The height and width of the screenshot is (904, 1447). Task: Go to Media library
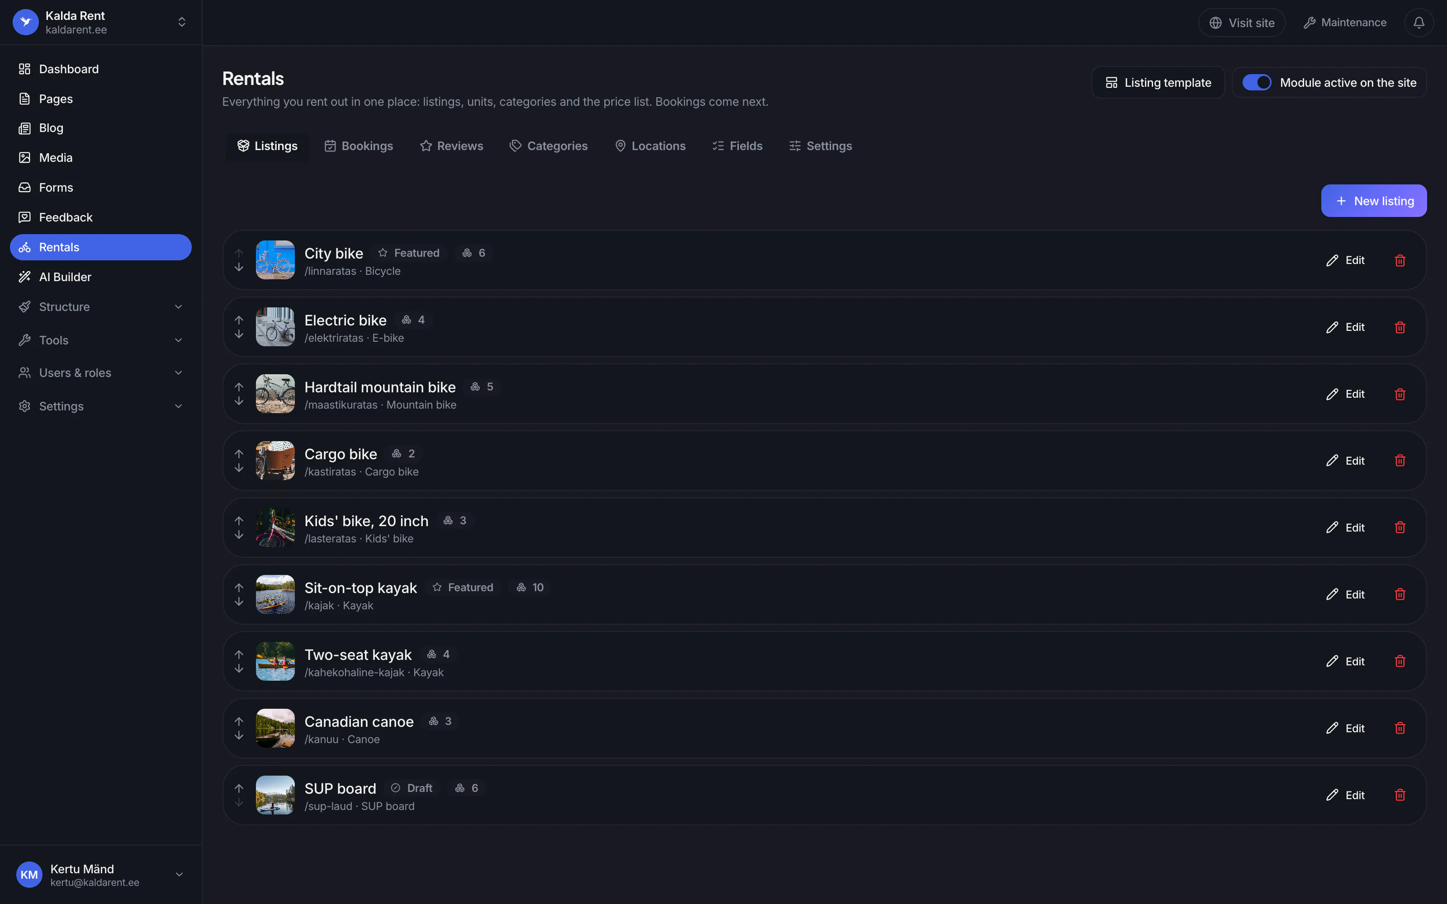(100, 158)
